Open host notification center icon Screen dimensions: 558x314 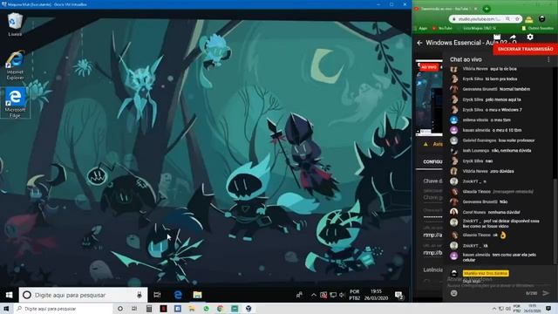coord(548,309)
